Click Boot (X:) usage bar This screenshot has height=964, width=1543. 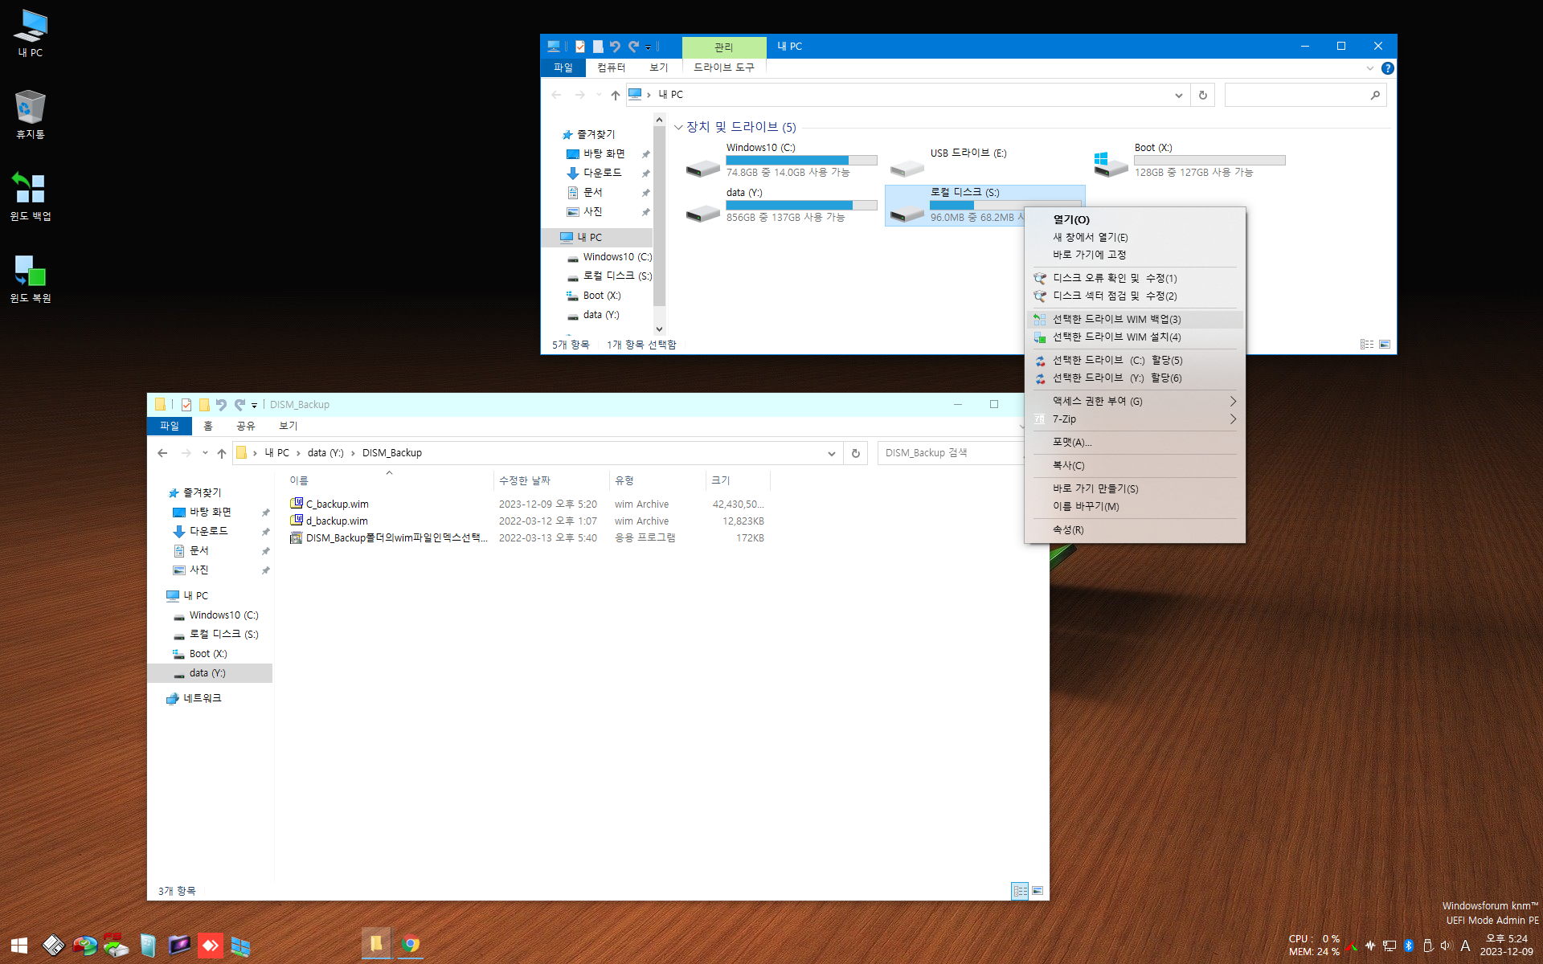pyautogui.click(x=1209, y=161)
